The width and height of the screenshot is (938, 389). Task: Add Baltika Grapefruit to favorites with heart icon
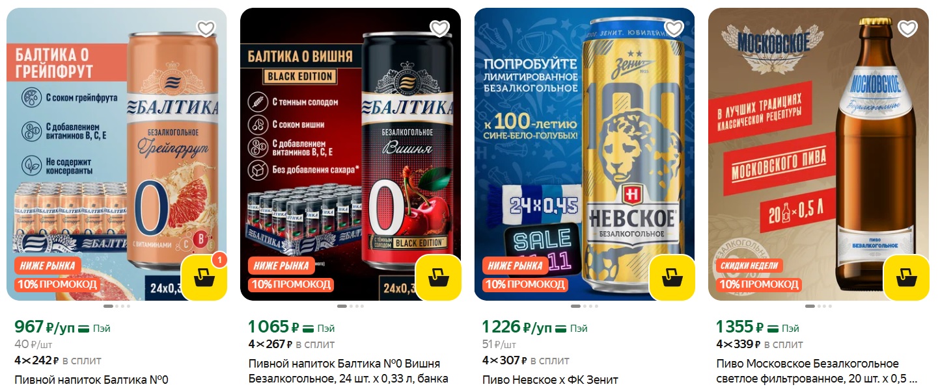(206, 28)
